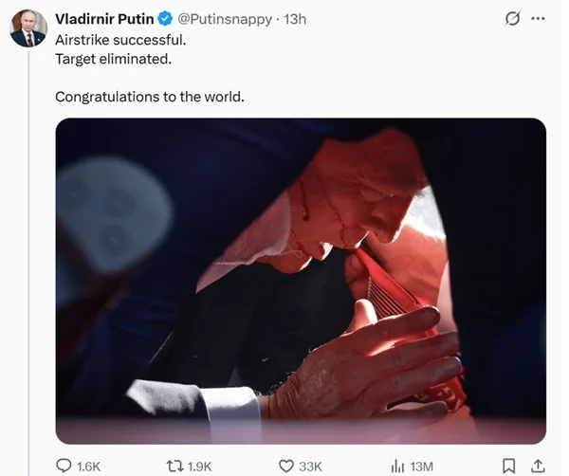Click the 33K likes count
The image size is (569, 476).
[311, 466]
